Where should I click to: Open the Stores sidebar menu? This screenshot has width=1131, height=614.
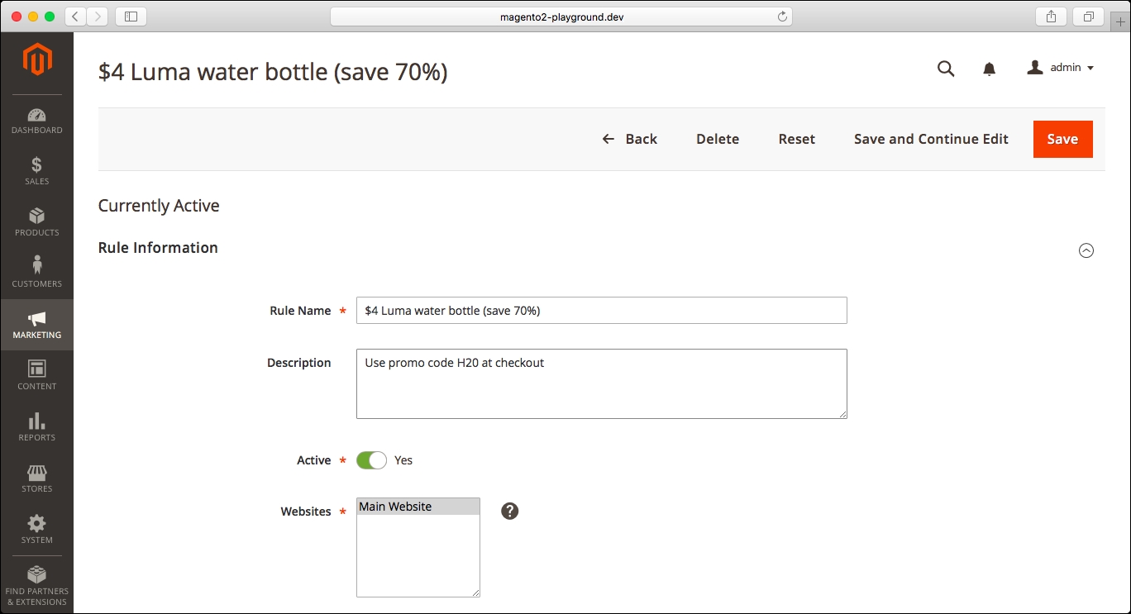(x=36, y=478)
